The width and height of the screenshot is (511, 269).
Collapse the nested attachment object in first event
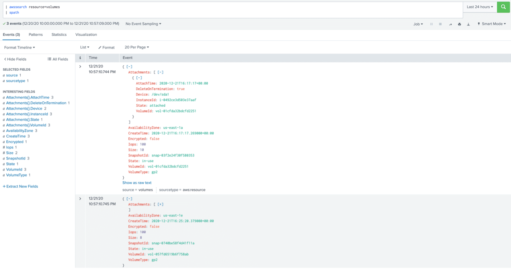(139, 78)
